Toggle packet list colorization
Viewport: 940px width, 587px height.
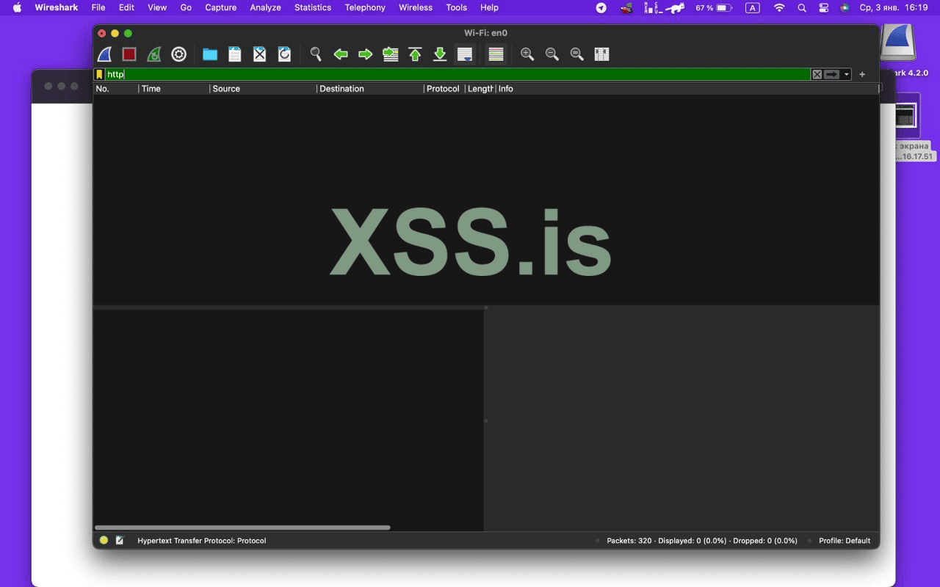tap(496, 54)
